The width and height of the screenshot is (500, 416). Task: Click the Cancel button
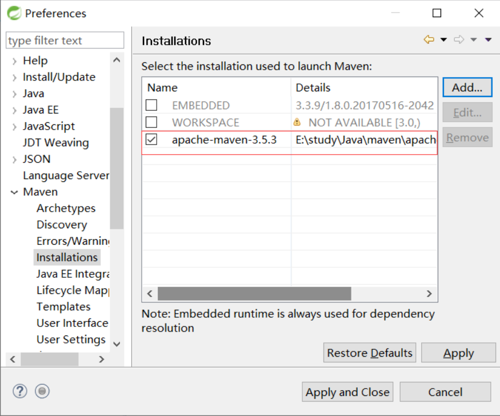pos(445,392)
